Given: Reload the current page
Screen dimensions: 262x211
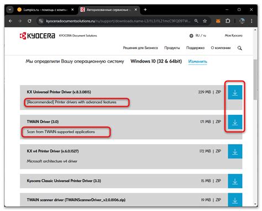Looking at the screenshot, I should point(29,21).
